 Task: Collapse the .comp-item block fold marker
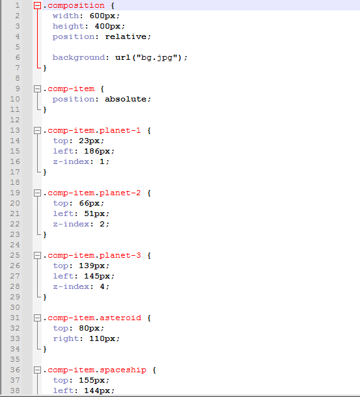pyautogui.click(x=37, y=89)
